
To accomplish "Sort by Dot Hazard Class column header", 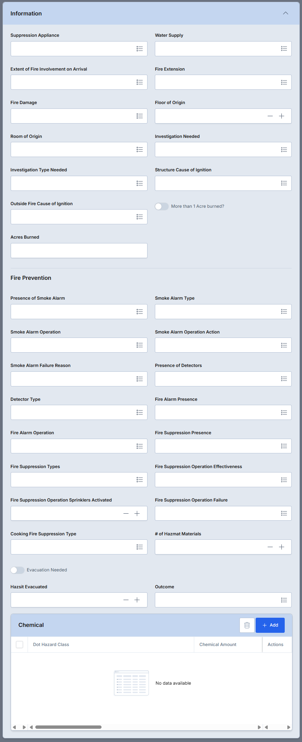I will coord(51,645).
